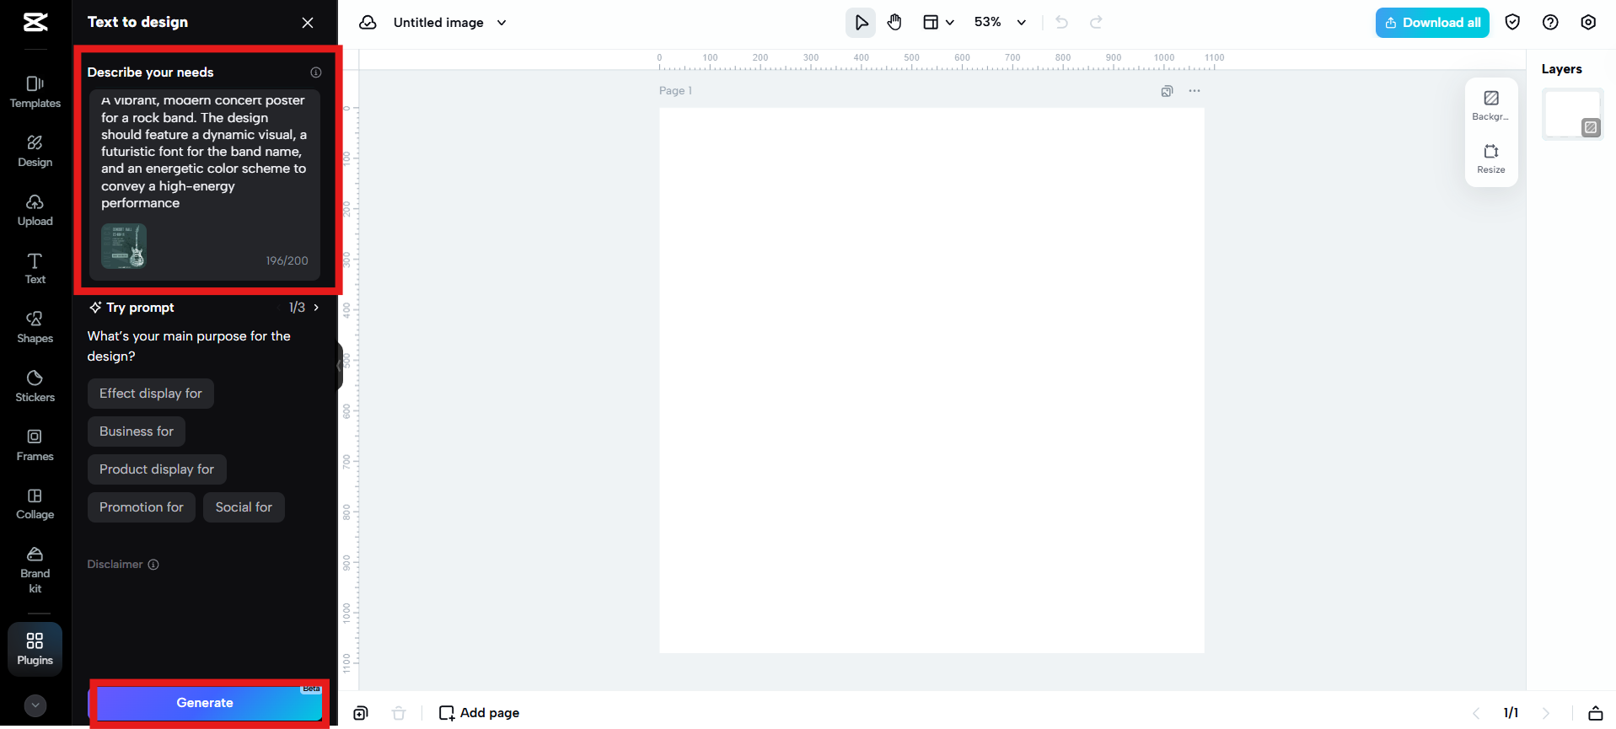Select the guitar poster reference thumbnail
Viewport: 1616px width, 729px height.
point(124,246)
